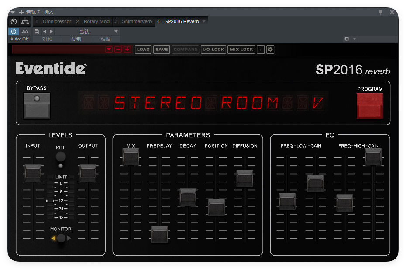Click the red minus preset button
The height and width of the screenshot is (269, 406).
click(118, 49)
